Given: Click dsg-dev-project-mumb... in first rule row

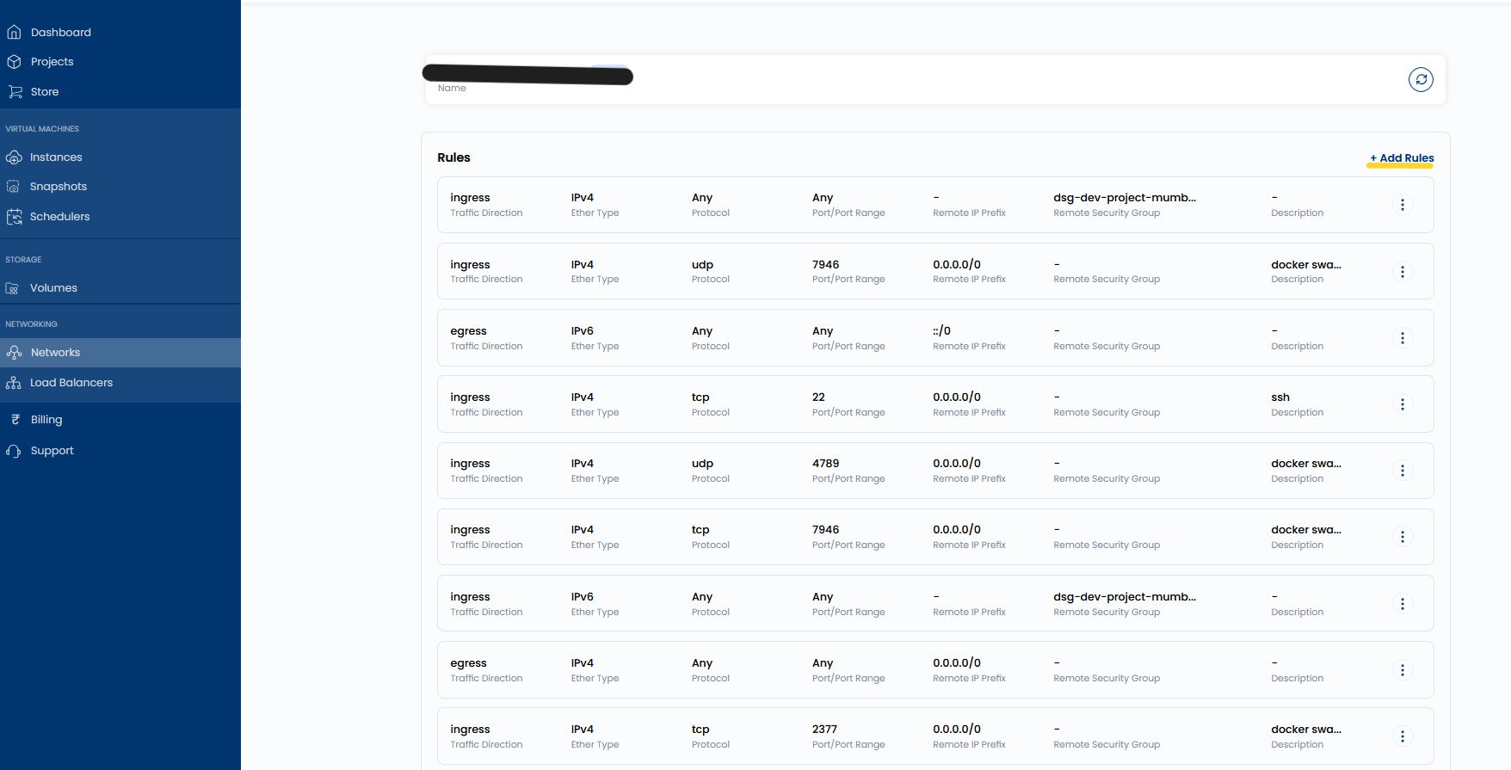Looking at the screenshot, I should click(1125, 198).
